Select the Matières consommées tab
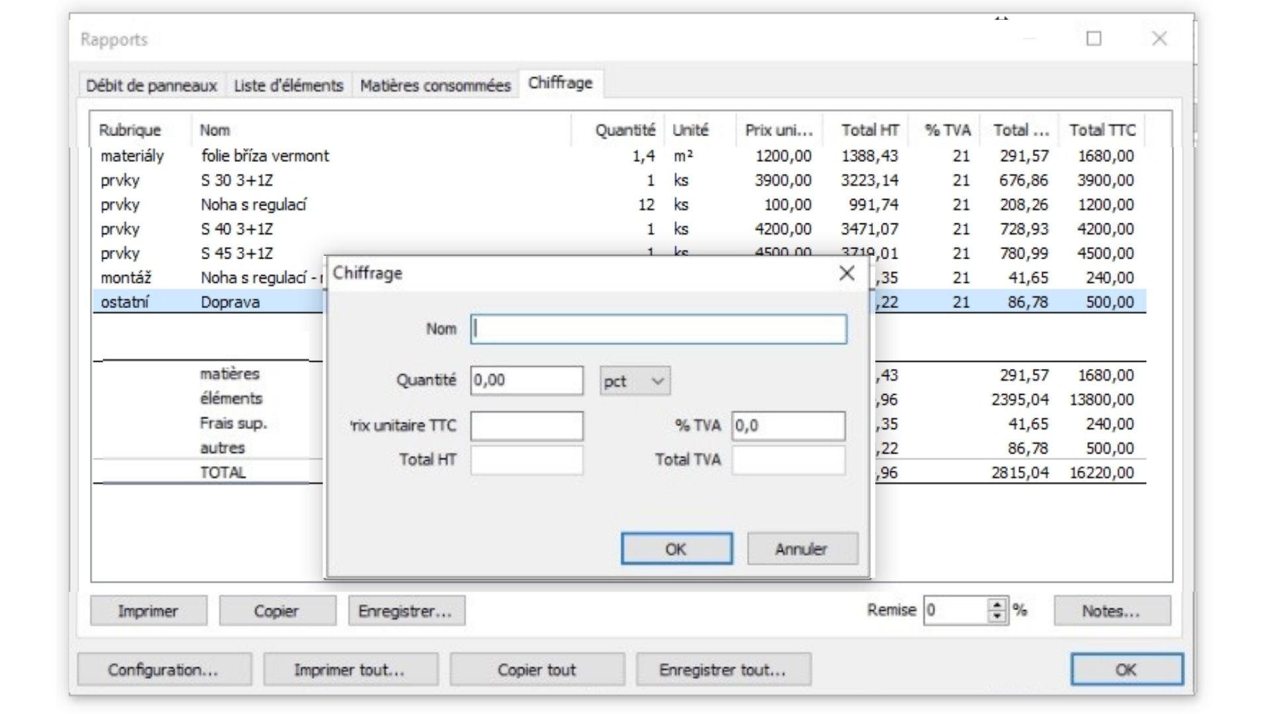Screen dimensions: 1269x714 click(435, 85)
